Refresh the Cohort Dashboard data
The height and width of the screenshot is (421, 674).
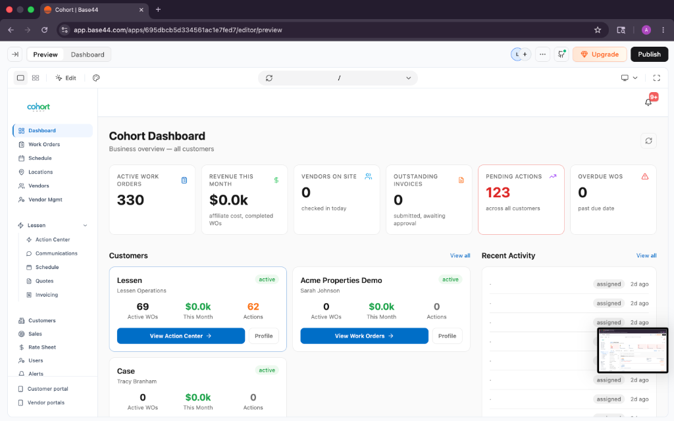coord(648,141)
